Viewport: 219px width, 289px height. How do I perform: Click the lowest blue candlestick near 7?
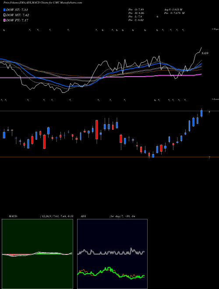tap(153, 156)
